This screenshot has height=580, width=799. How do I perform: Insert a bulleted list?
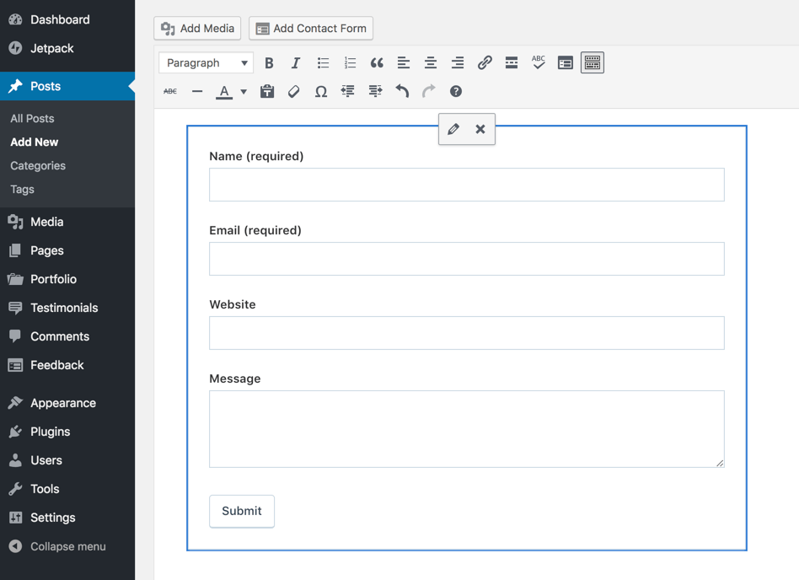pos(323,62)
